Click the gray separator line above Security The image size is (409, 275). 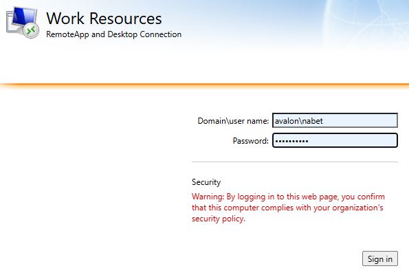click(295, 162)
